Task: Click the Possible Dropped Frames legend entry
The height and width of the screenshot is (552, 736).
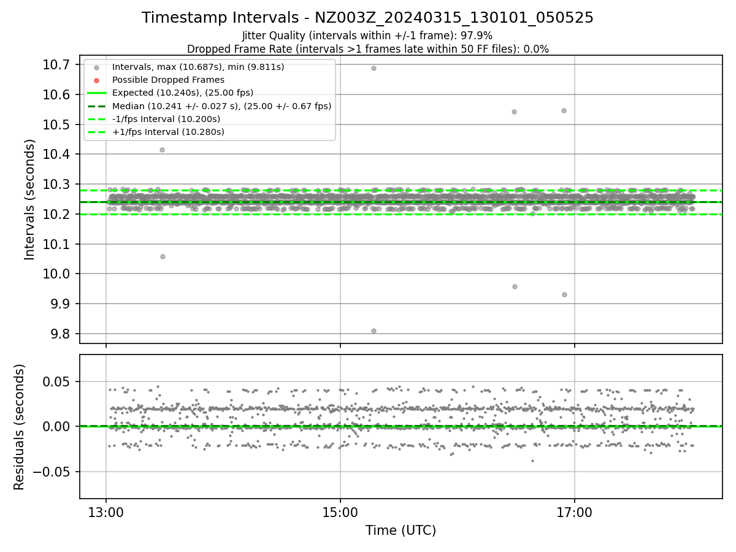Action: point(168,80)
